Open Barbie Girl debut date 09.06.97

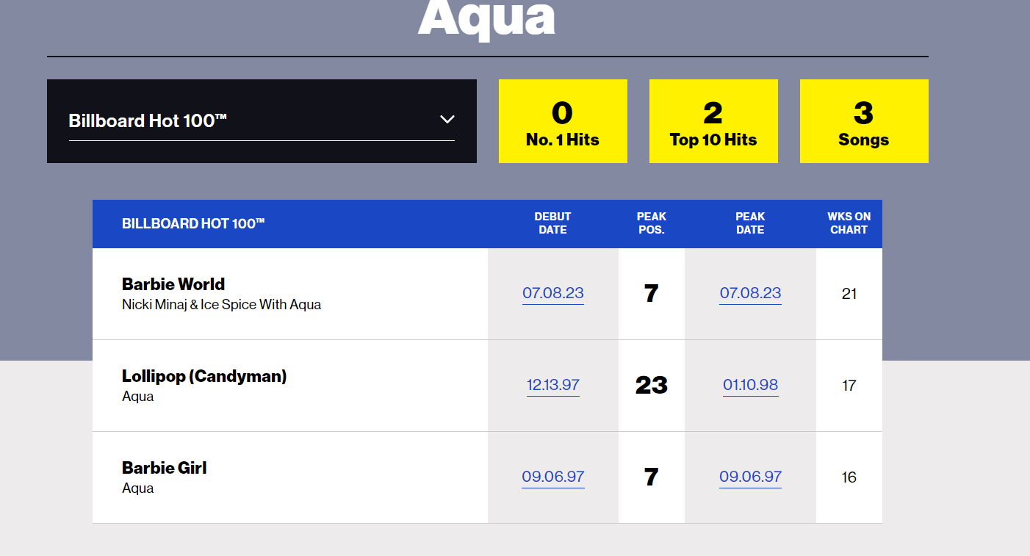(553, 477)
